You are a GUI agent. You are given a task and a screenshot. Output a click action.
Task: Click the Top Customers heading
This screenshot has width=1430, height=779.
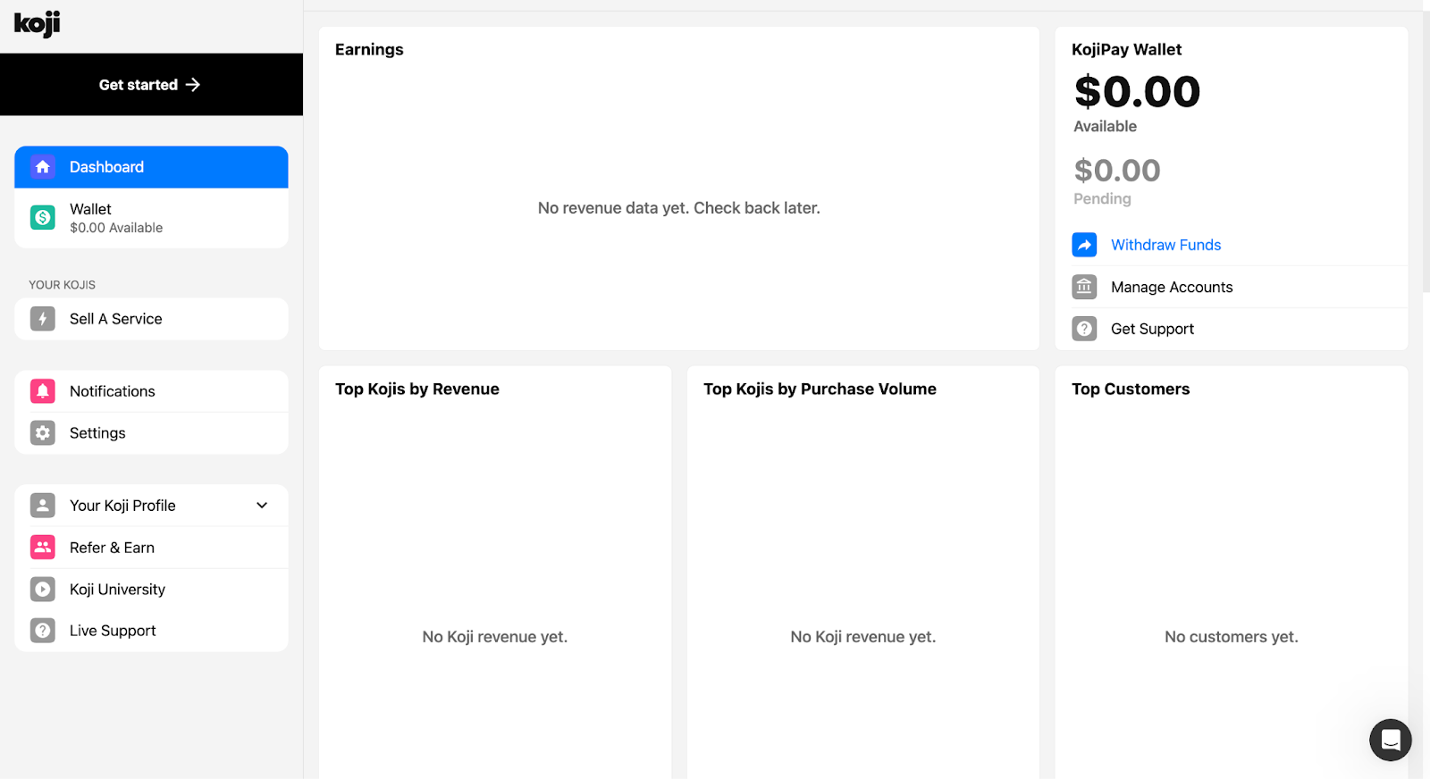point(1131,389)
